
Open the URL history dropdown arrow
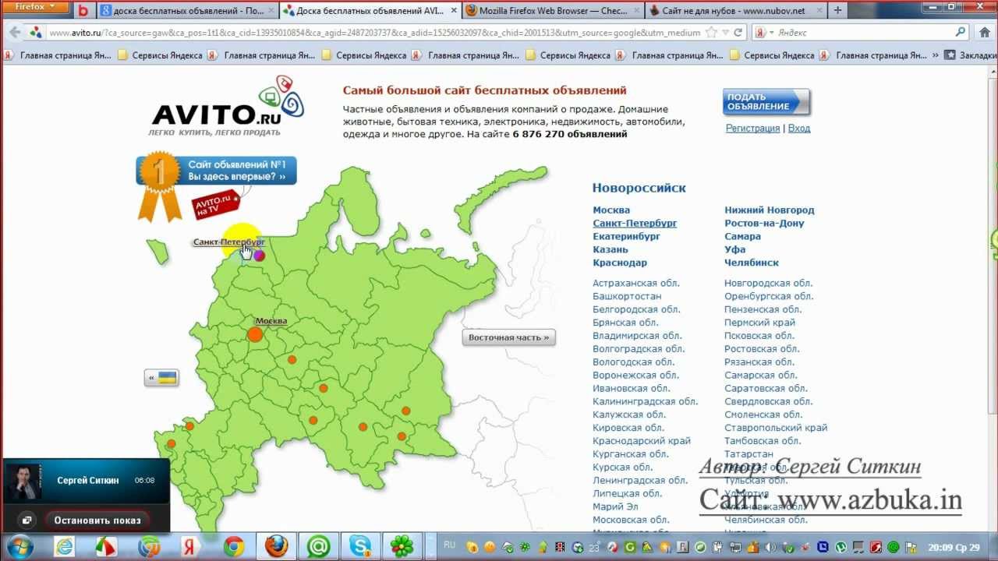point(725,33)
